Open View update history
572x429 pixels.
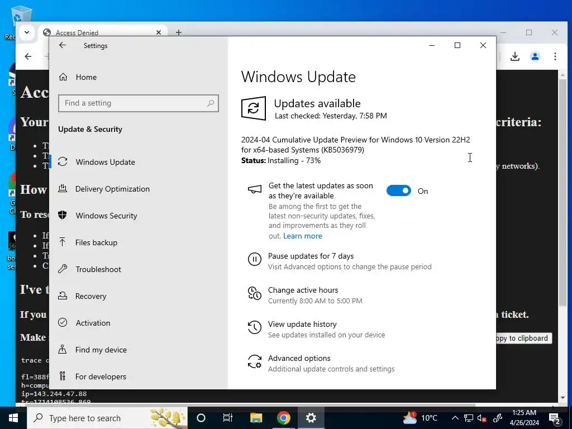pyautogui.click(x=302, y=325)
